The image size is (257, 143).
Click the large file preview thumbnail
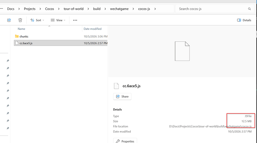pyautogui.click(x=182, y=51)
